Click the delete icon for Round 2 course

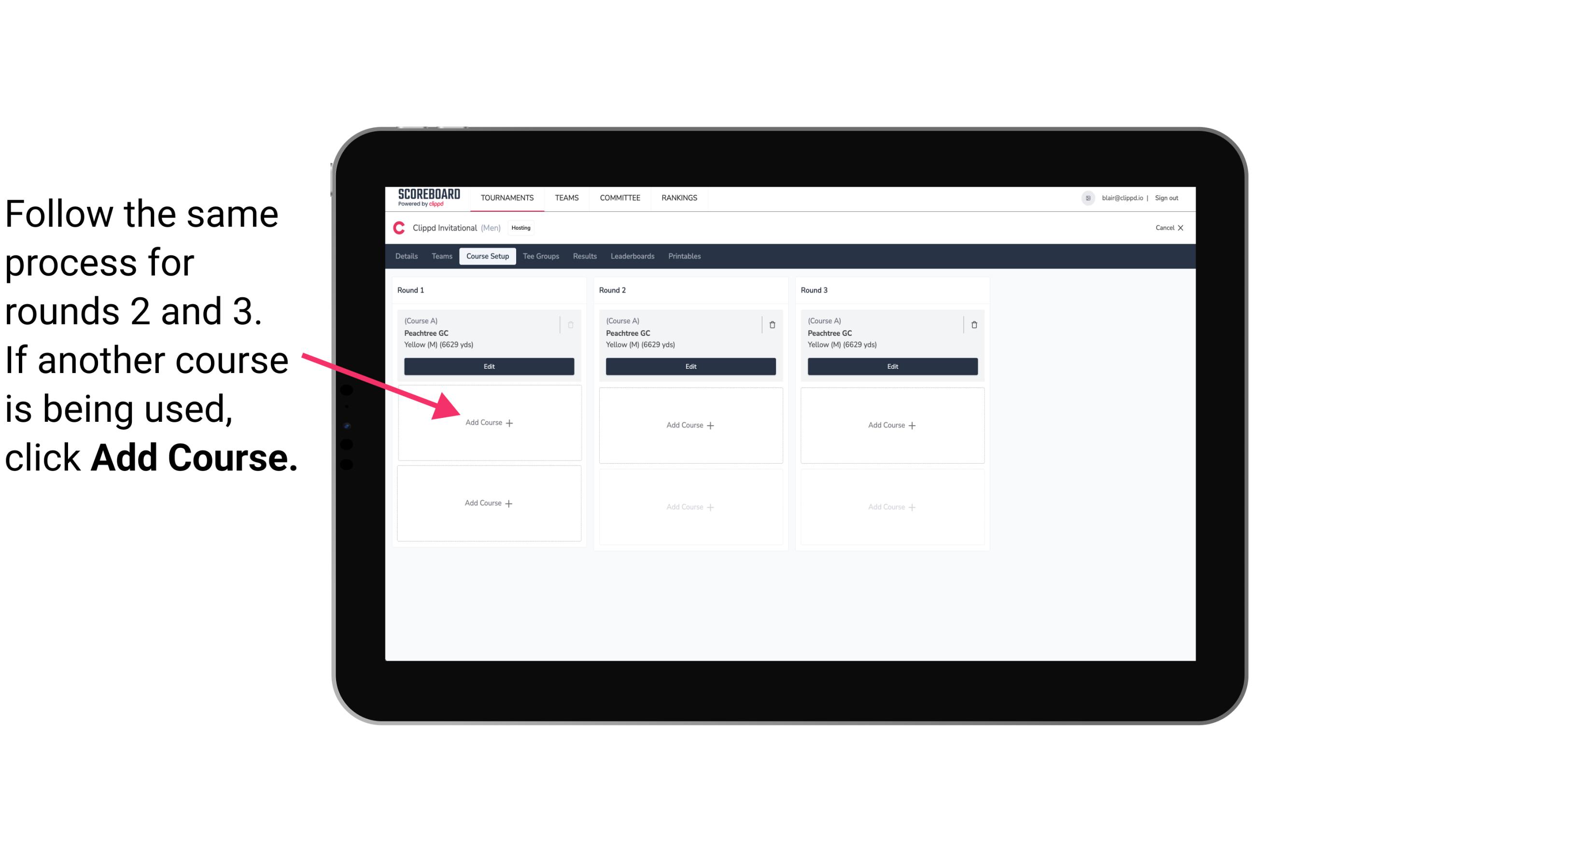coord(772,324)
